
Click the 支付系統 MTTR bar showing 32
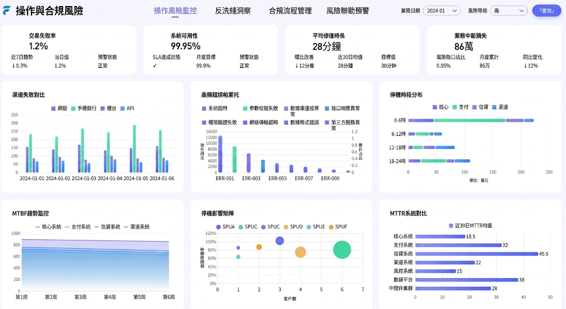click(458, 245)
